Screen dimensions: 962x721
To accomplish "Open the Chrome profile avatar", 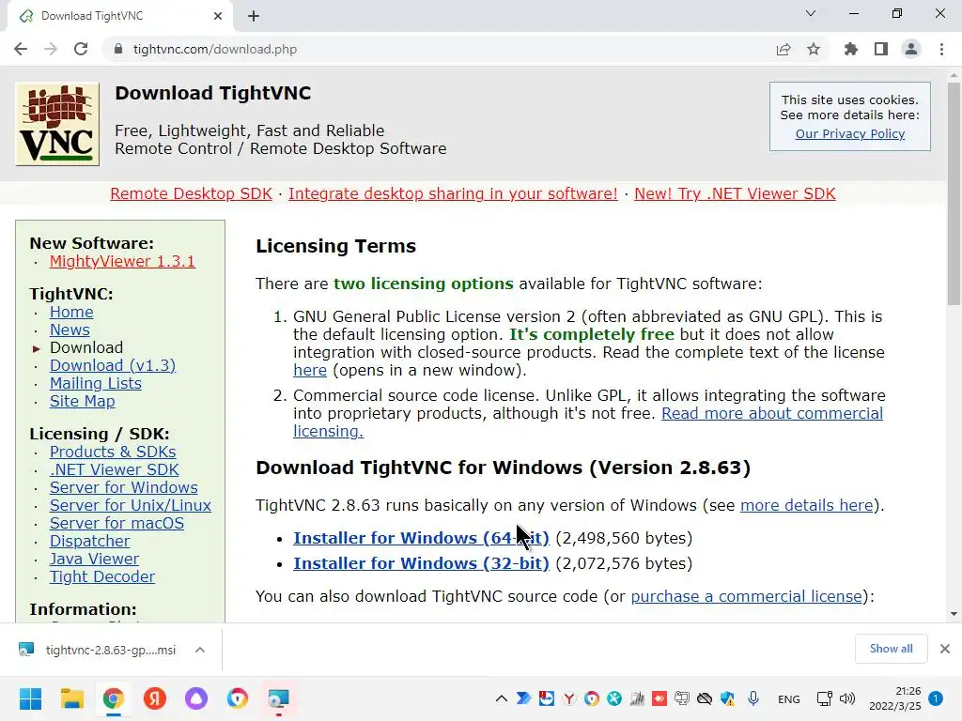I will 911,49.
